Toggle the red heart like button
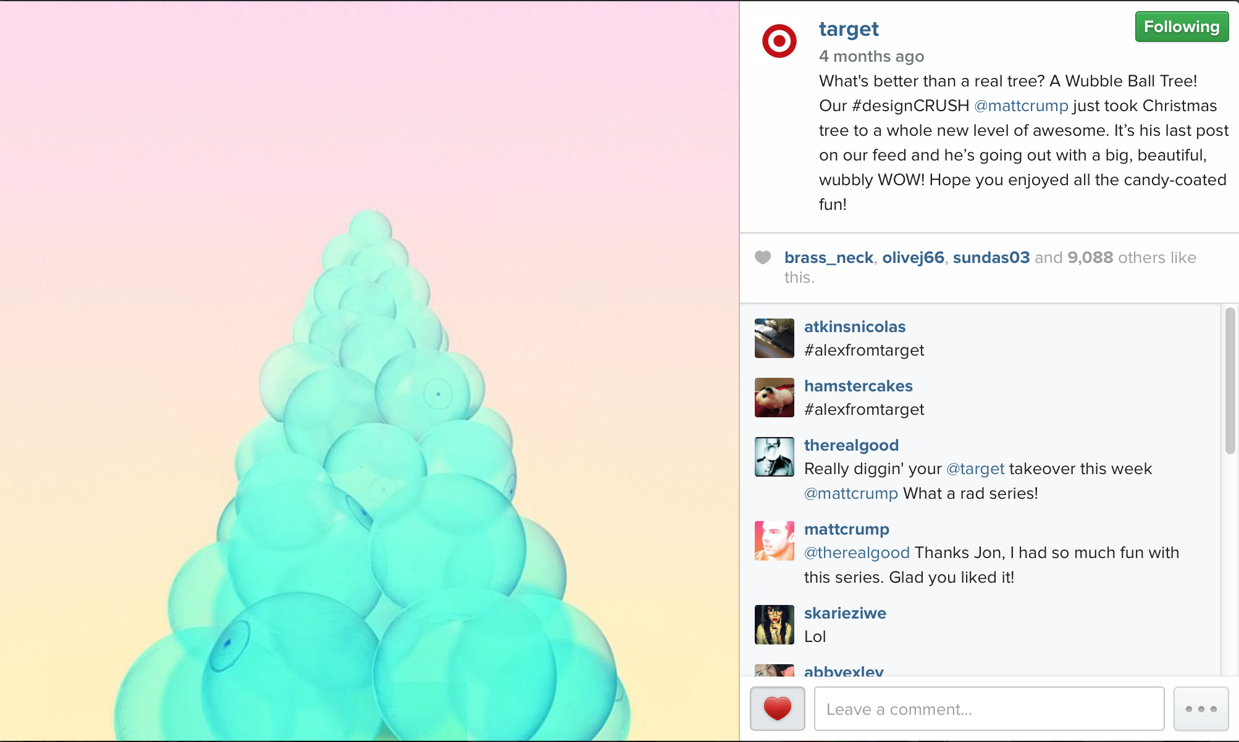1239x742 pixels. 777,708
